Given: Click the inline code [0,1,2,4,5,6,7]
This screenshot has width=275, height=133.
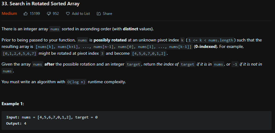Looking at the screenshot, I should tap(20, 54).
